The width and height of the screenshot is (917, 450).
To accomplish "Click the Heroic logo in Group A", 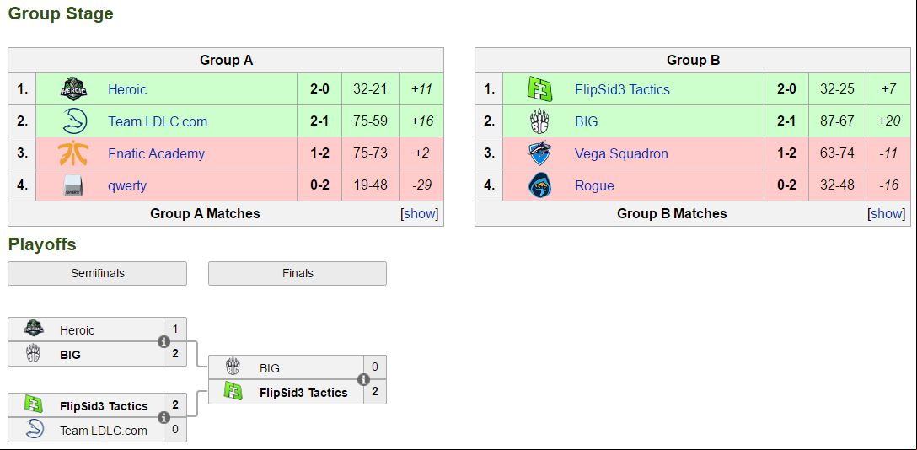I will click(73, 89).
